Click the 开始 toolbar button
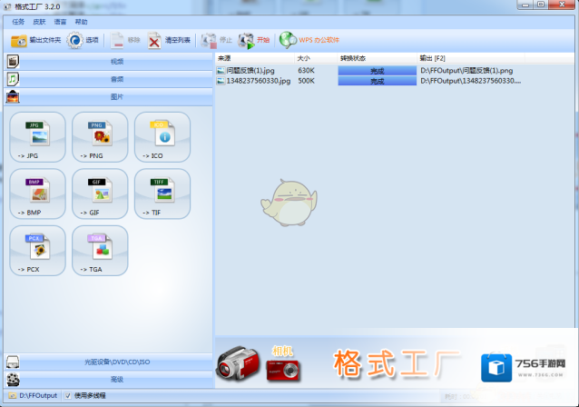 coord(255,40)
